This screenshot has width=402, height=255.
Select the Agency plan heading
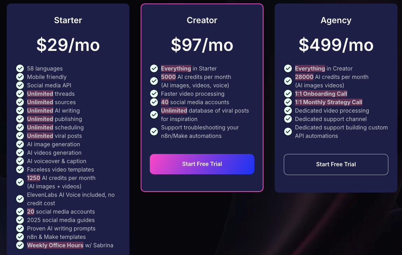(336, 20)
